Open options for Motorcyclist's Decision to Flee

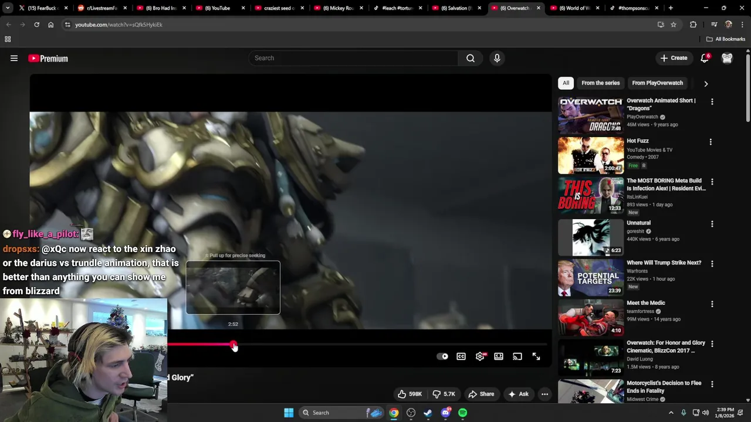[712, 384]
